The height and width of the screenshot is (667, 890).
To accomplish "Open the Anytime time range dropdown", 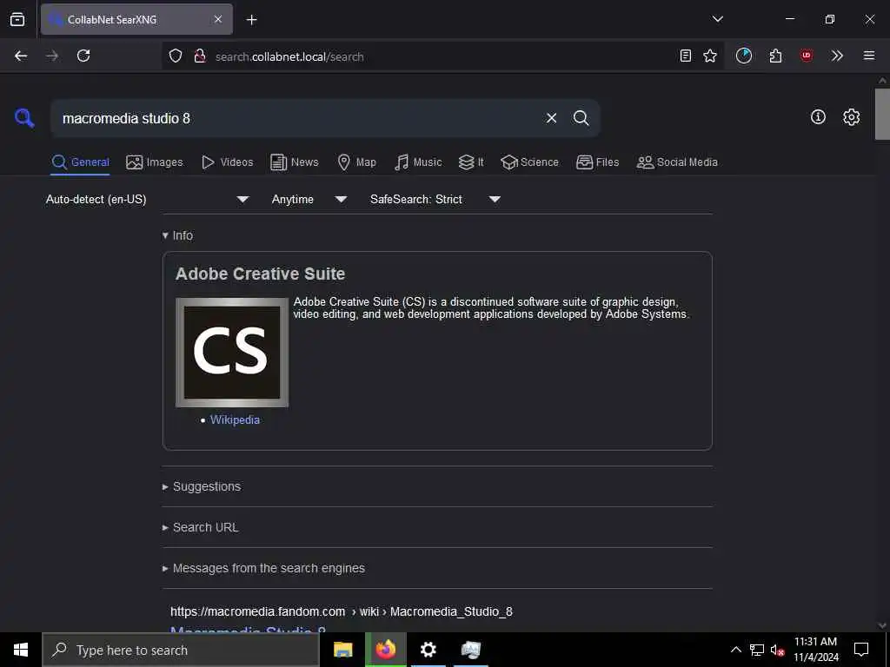I will (x=309, y=199).
